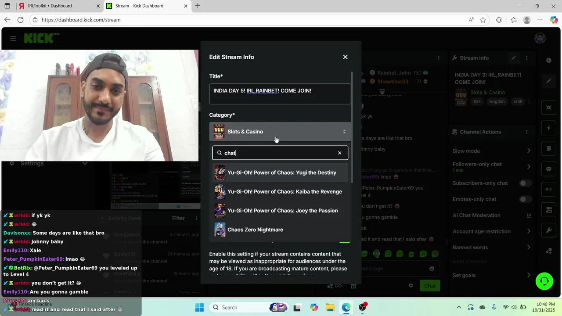Open Stream info panel three-dot menu
The image size is (562, 316).
tap(527, 58)
